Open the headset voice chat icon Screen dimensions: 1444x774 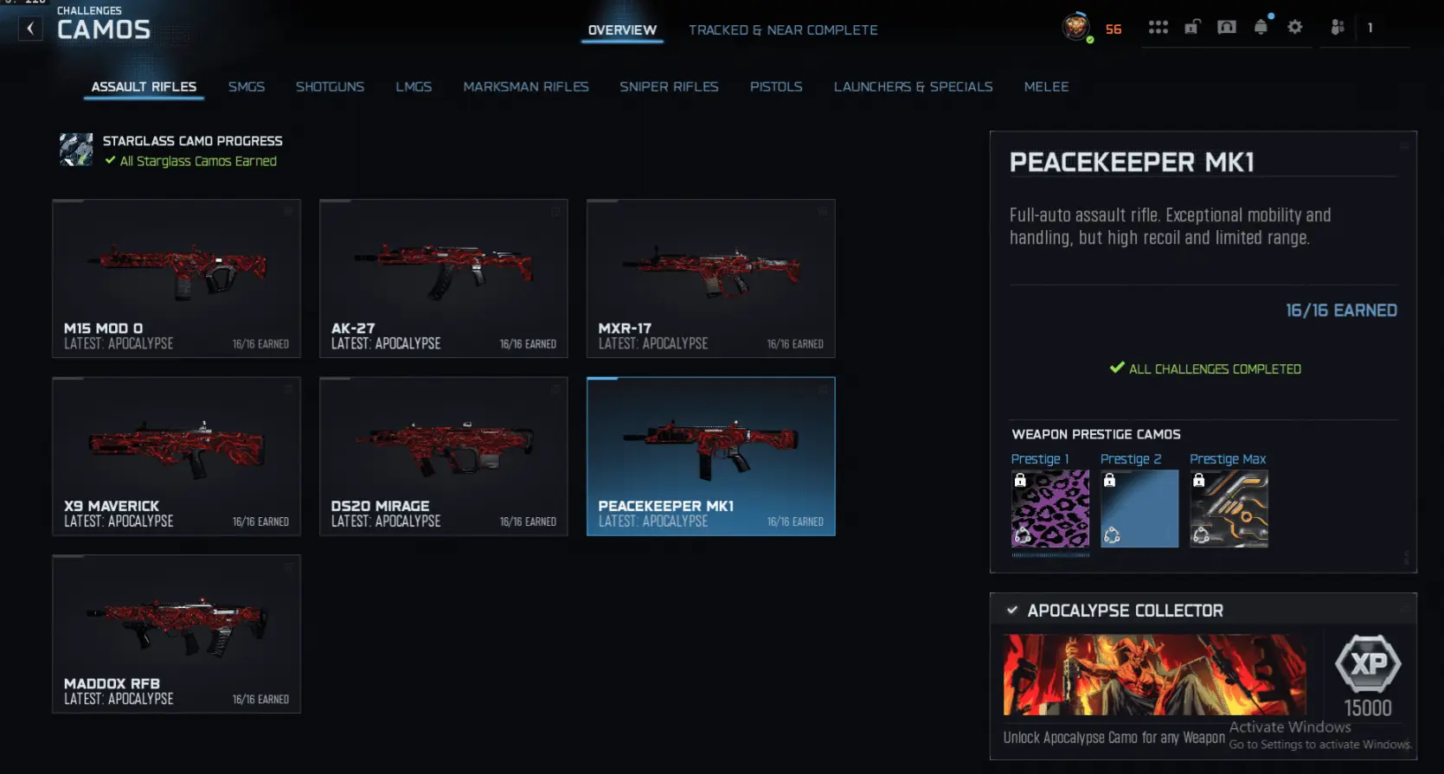(1227, 27)
